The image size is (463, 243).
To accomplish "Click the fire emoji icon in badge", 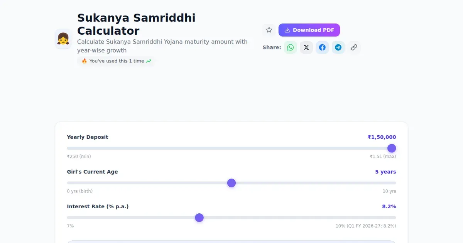I will click(x=84, y=61).
